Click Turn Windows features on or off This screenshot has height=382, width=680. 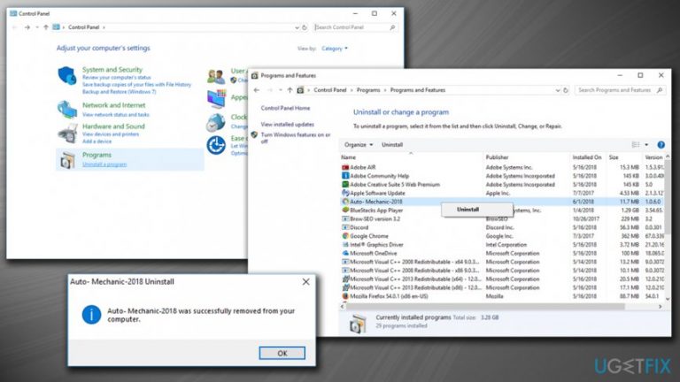point(296,138)
